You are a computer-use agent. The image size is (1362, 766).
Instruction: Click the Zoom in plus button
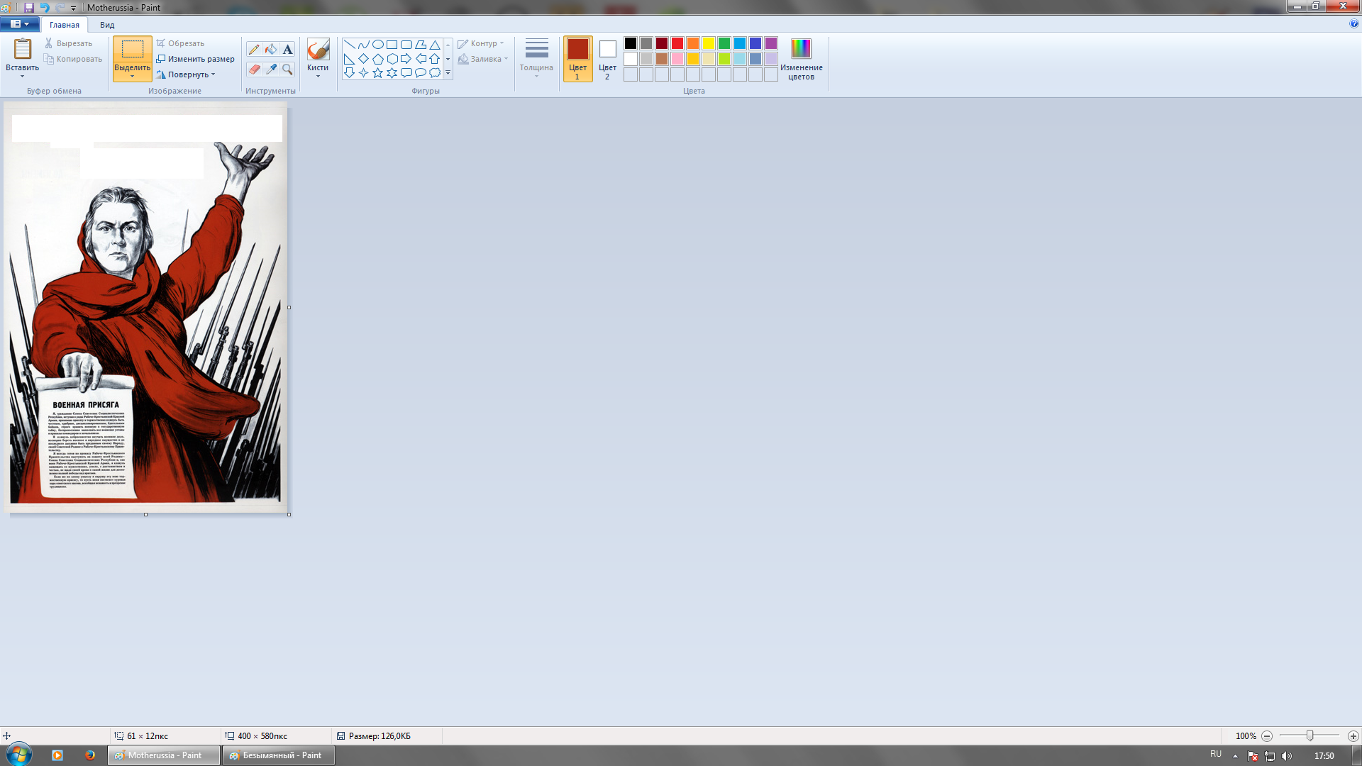(x=1353, y=736)
